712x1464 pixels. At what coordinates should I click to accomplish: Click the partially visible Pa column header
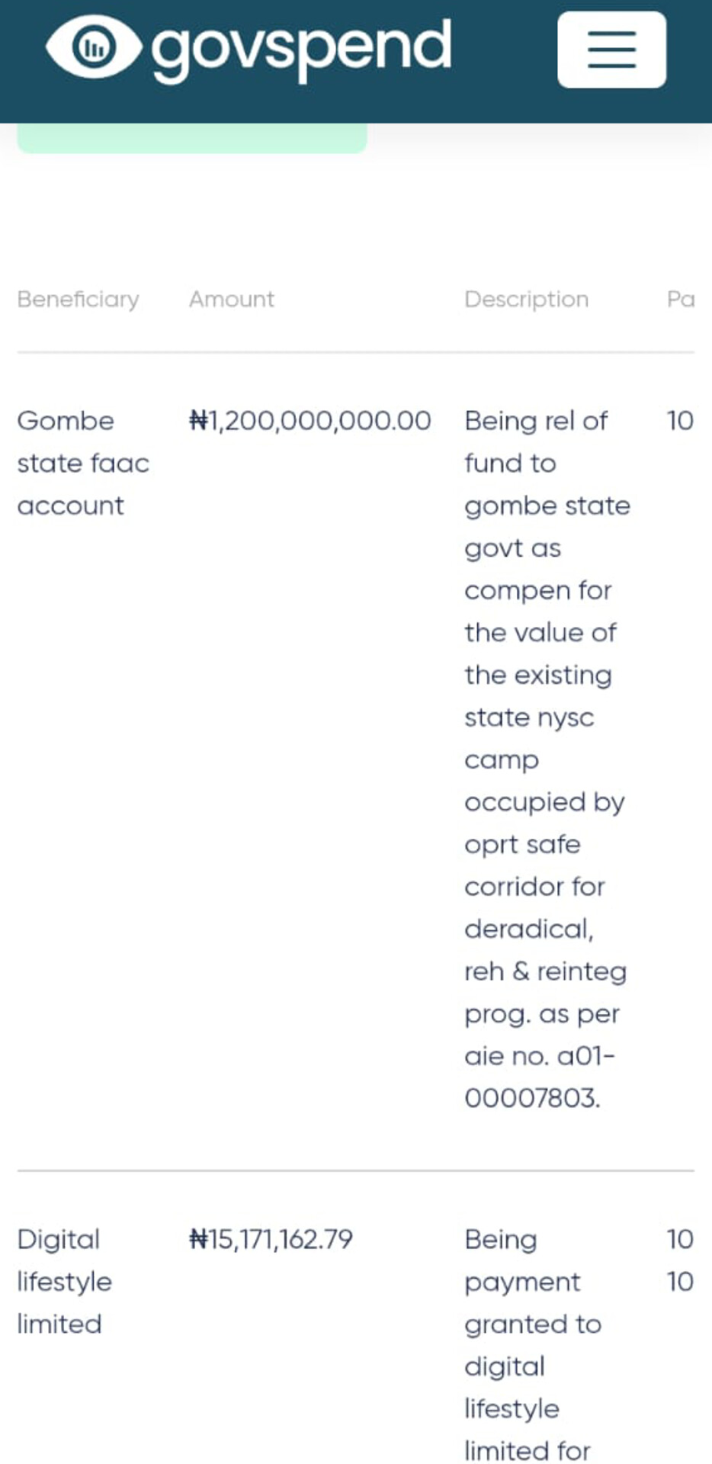pyautogui.click(x=681, y=299)
